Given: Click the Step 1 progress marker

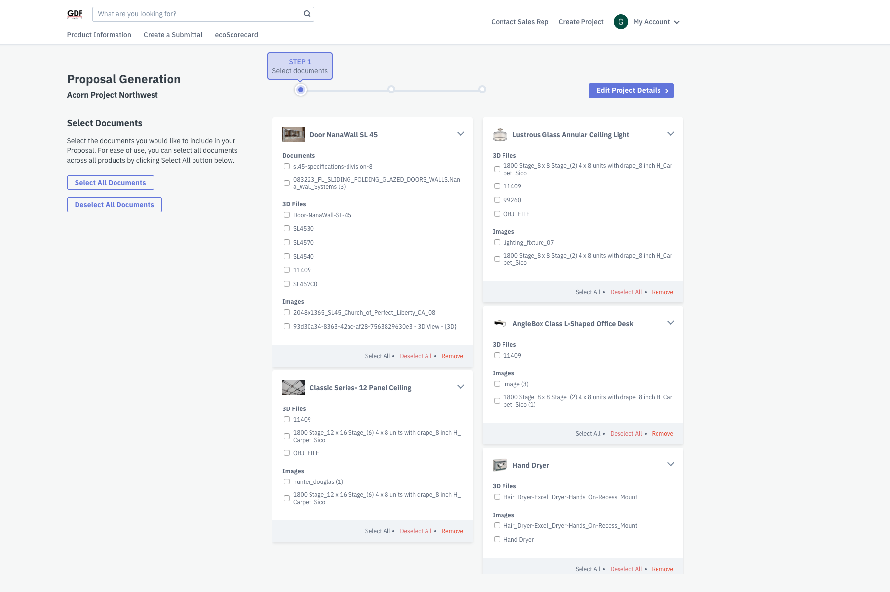Looking at the screenshot, I should point(301,89).
